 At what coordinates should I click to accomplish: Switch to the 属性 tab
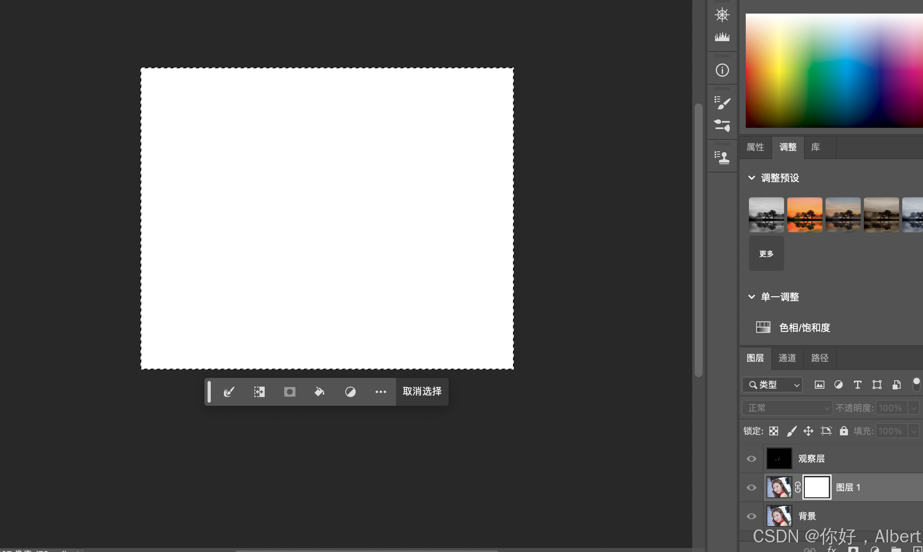point(755,147)
